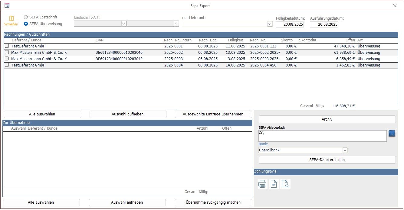The height and width of the screenshot is (210, 404).
Task: Click TestLieferant GmbH in 2025-0001 row
Action: click(x=28, y=46)
